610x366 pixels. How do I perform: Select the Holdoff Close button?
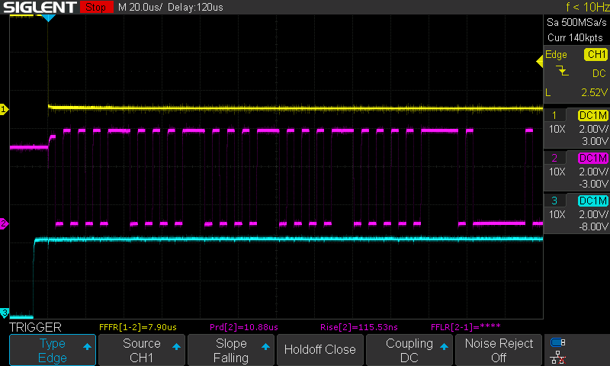point(319,350)
